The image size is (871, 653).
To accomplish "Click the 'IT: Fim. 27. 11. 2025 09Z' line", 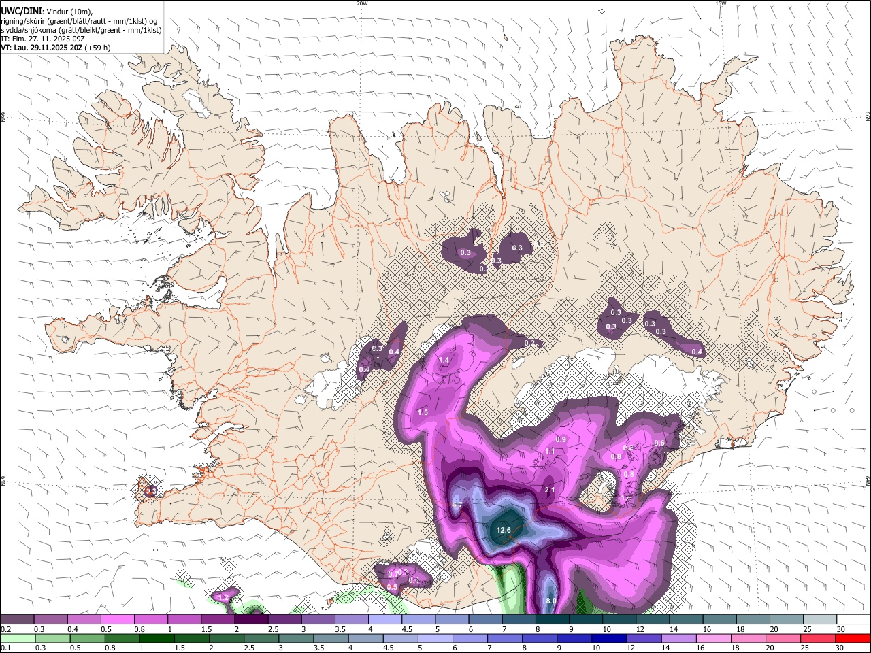I will click(x=43, y=39).
